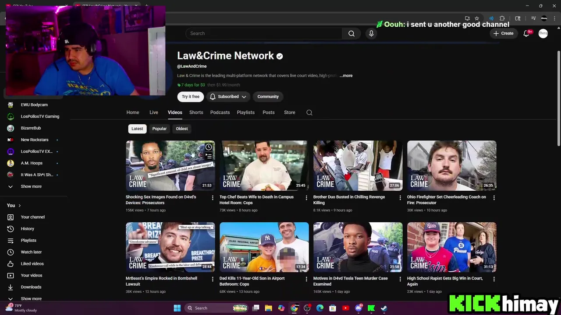Open EWU Bodycam subscription channel
Viewport: 561px width, 315px height.
click(34, 105)
